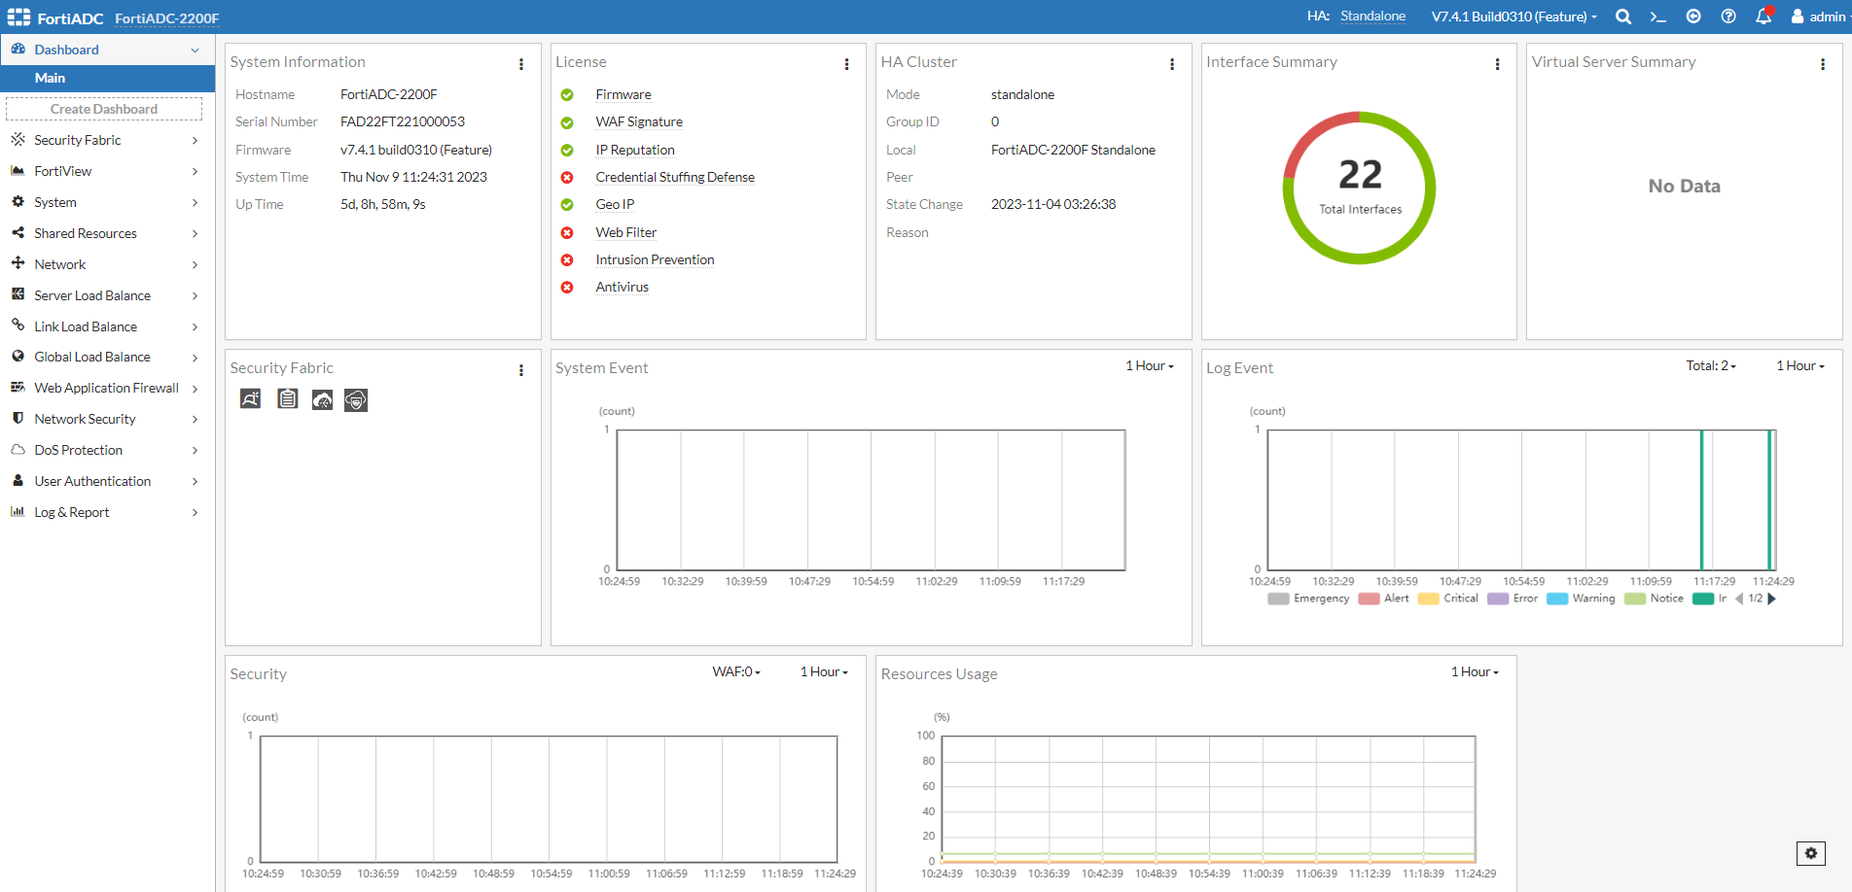Toggle Emergency series in Log Event legend
1852x892 pixels.
click(1308, 599)
